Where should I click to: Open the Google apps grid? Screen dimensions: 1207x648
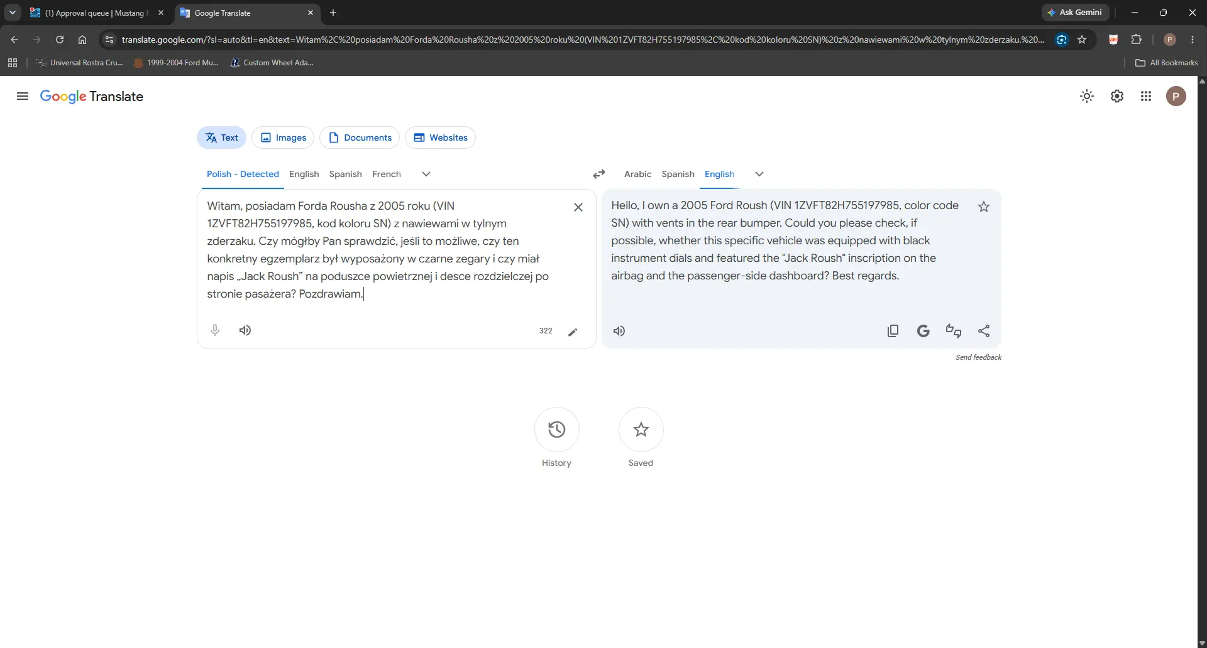point(1146,96)
